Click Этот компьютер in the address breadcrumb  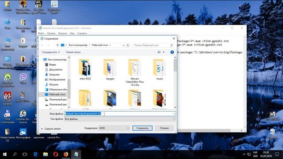pyautogui.click(x=78, y=45)
